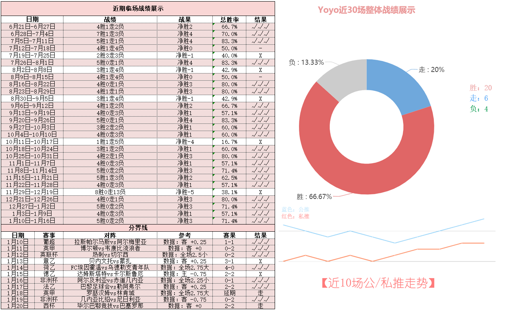Click the 16.7% win rate cell
This screenshot has width=515, height=310.
click(x=229, y=141)
